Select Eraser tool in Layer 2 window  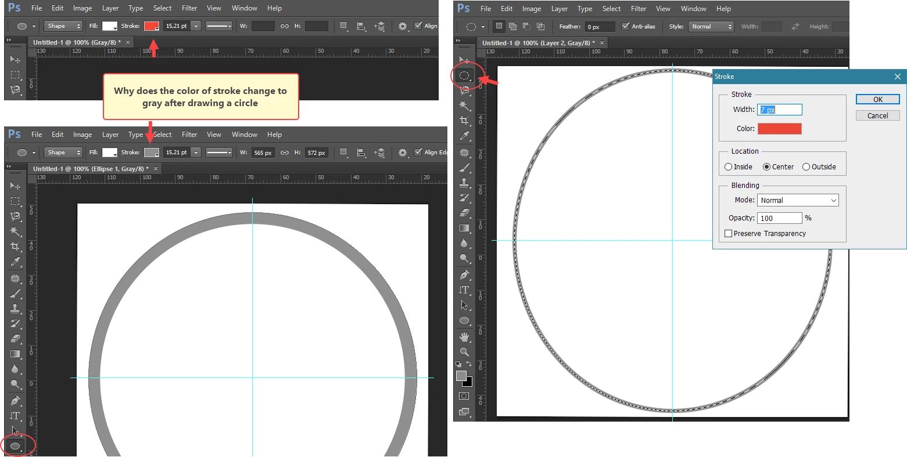(464, 213)
